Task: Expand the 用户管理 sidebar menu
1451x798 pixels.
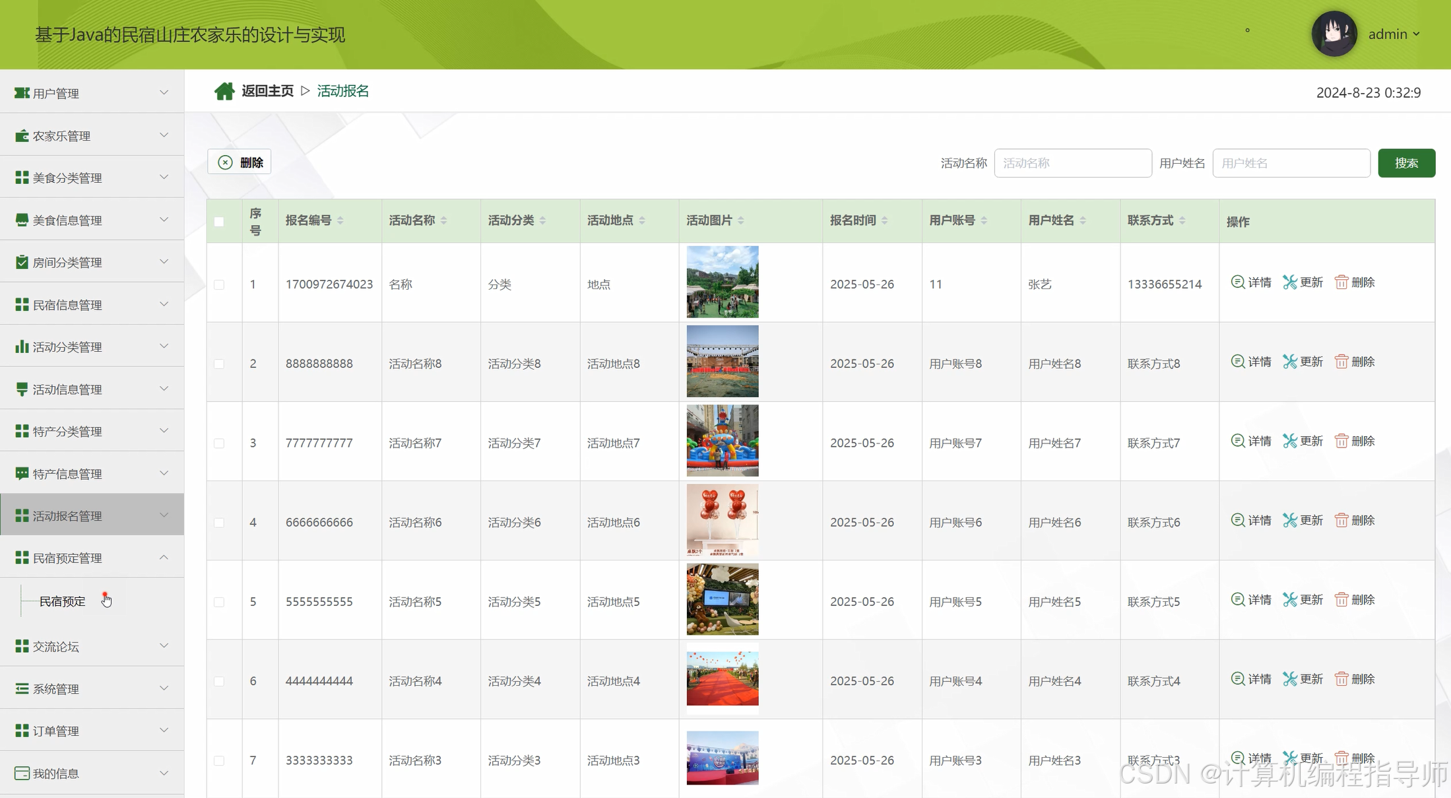Action: 92,93
